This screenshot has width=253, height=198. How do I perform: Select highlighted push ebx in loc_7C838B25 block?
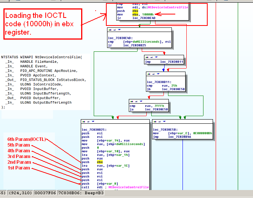[92, 162]
